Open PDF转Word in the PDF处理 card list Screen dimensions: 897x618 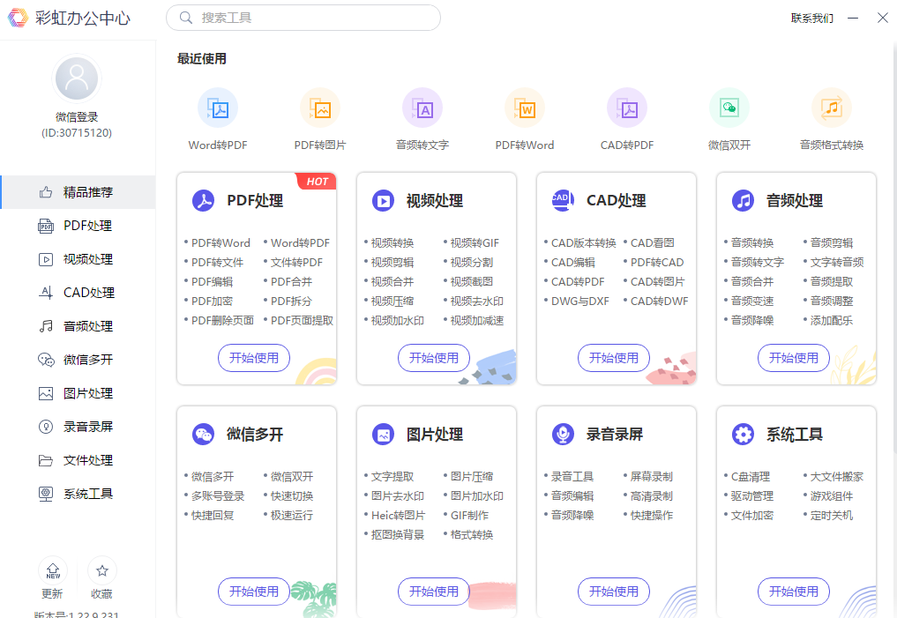tap(221, 243)
